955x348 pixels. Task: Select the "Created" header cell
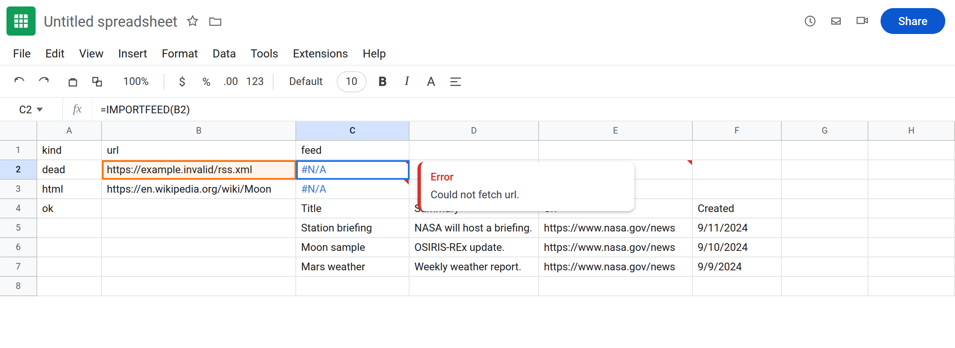click(737, 208)
